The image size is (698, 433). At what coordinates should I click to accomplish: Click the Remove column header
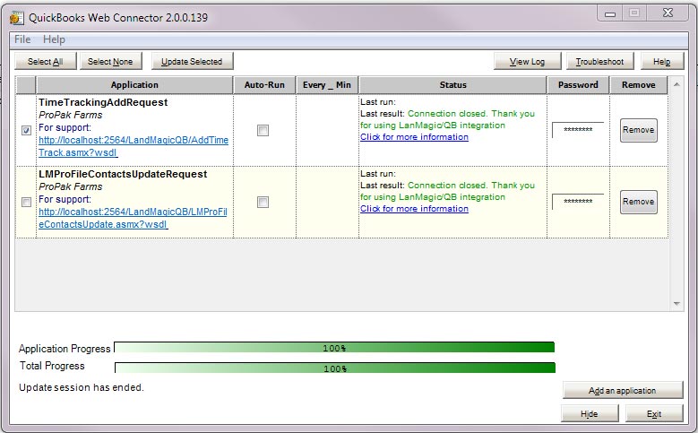coord(638,84)
